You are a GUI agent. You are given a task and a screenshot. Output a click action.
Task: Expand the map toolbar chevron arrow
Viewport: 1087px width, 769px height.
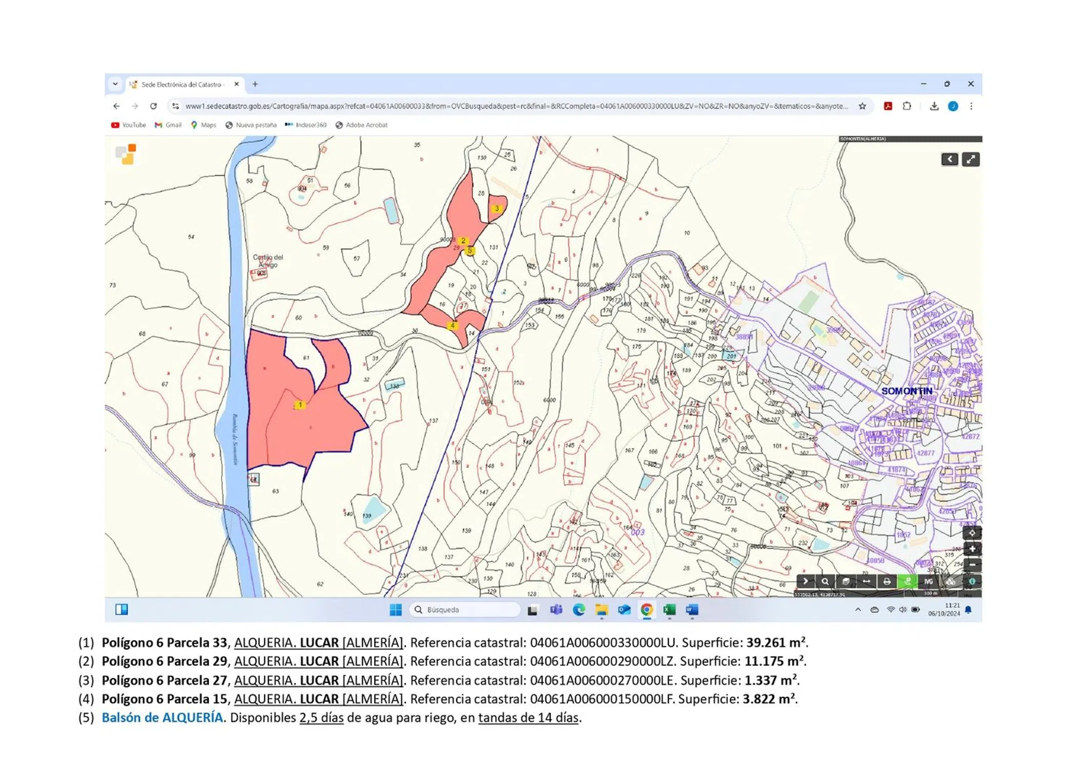[805, 581]
